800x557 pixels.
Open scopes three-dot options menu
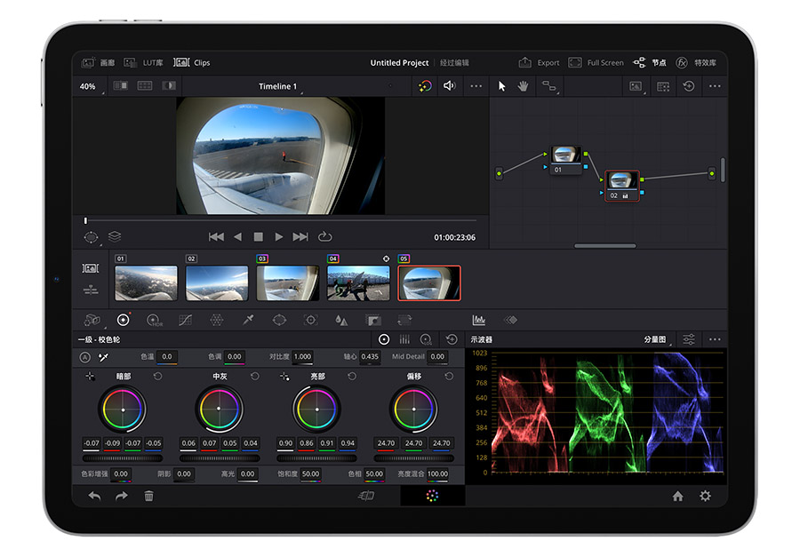[x=715, y=339]
